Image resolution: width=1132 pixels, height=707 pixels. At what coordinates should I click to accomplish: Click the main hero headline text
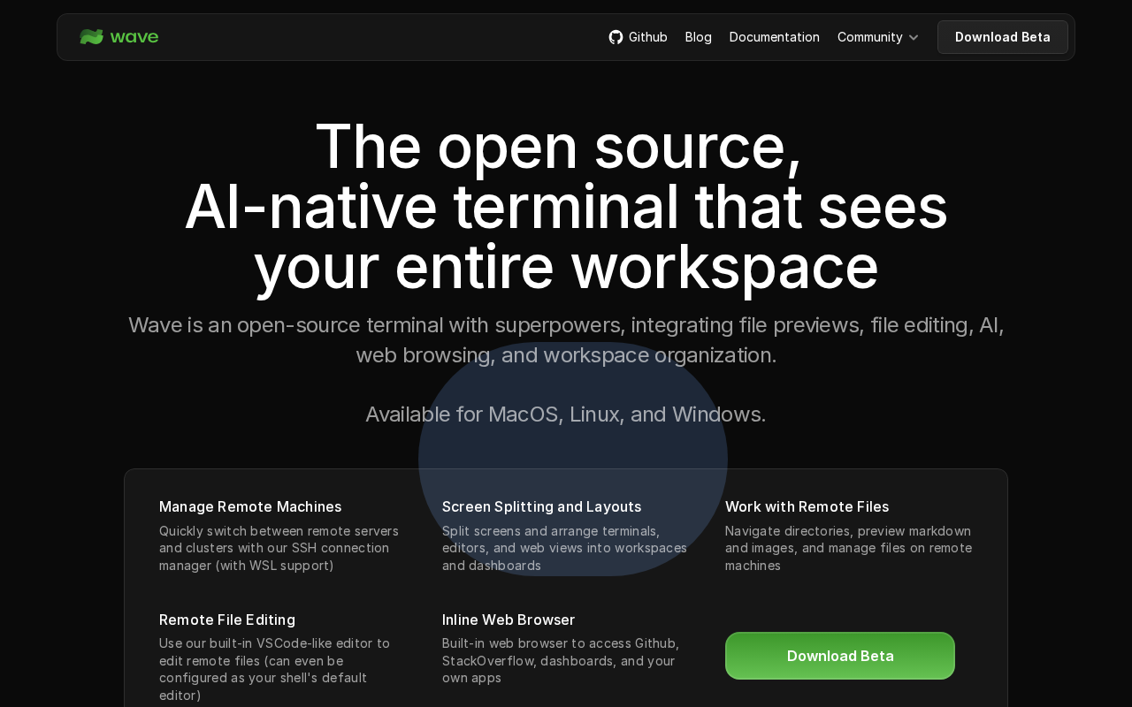pyautogui.click(x=566, y=207)
